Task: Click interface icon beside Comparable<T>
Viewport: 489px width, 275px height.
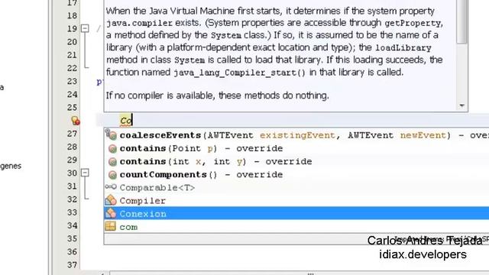Action: [x=111, y=187]
